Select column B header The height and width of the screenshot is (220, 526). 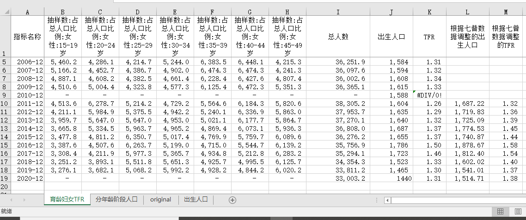(63, 12)
